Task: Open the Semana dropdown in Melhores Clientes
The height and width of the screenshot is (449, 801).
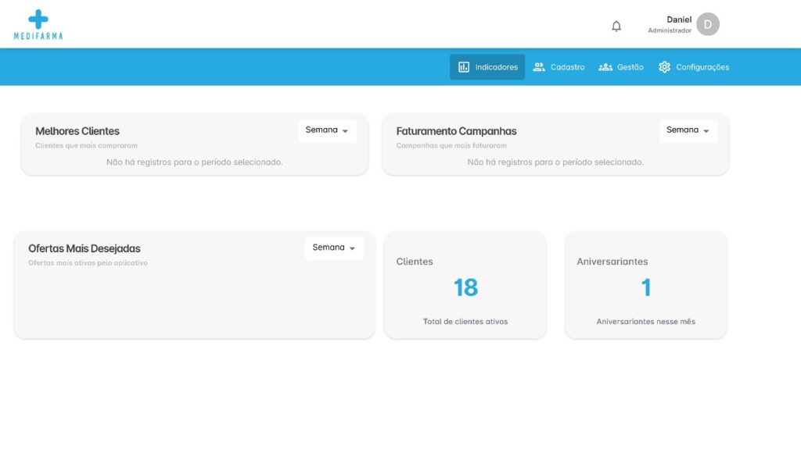Action: tap(327, 130)
